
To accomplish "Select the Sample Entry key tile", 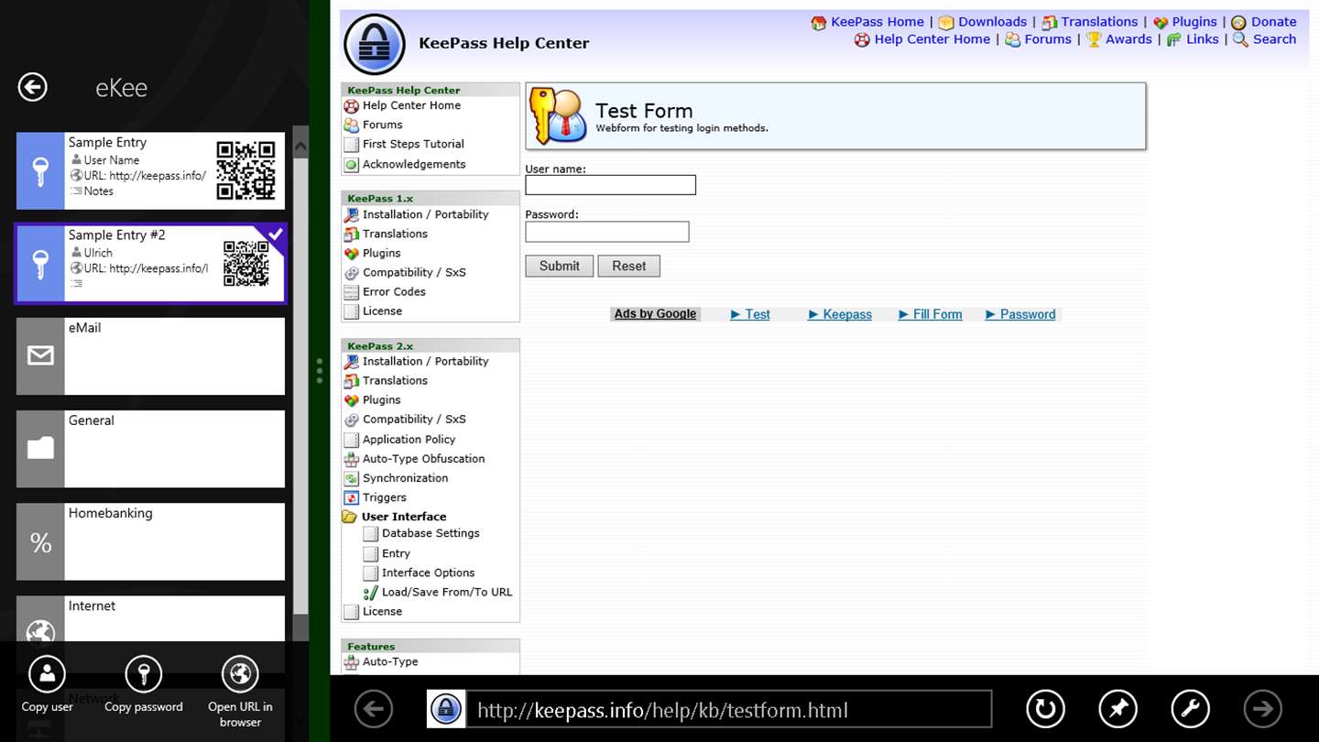I will (x=40, y=170).
